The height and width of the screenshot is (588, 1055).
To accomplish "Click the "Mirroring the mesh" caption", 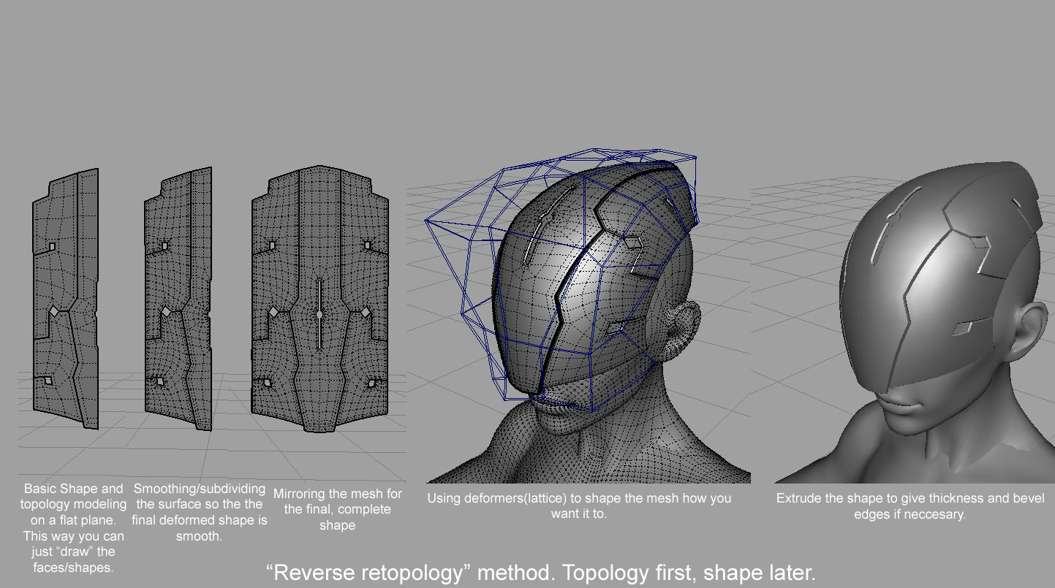I will [337, 510].
